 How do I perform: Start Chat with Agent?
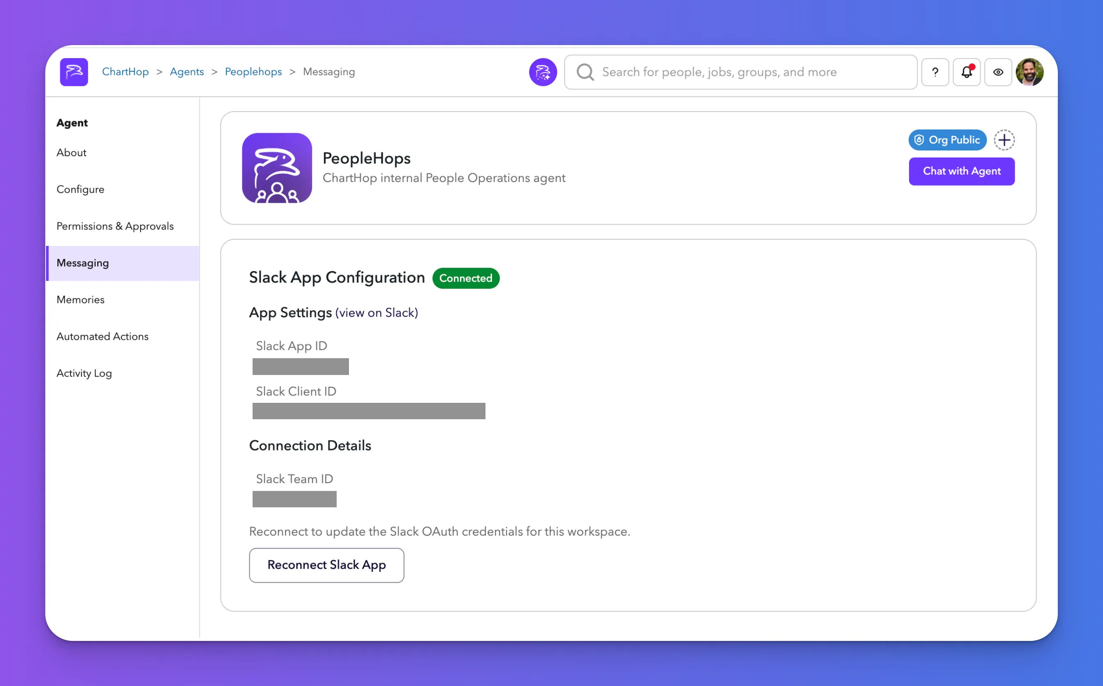click(962, 171)
